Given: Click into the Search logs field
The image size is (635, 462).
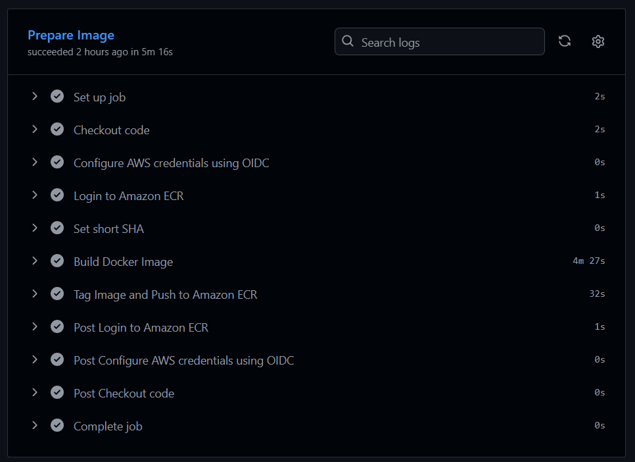Looking at the screenshot, I should 447,42.
